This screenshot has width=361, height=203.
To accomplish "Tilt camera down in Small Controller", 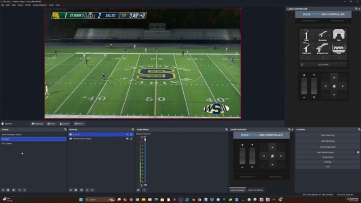I will [x=272, y=165].
